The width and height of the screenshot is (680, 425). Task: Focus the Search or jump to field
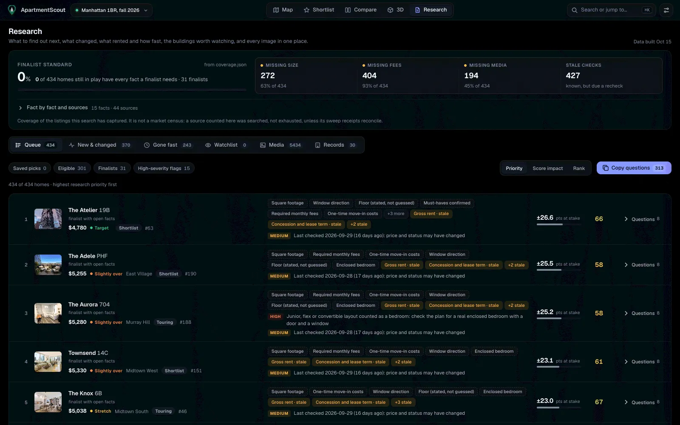click(611, 10)
